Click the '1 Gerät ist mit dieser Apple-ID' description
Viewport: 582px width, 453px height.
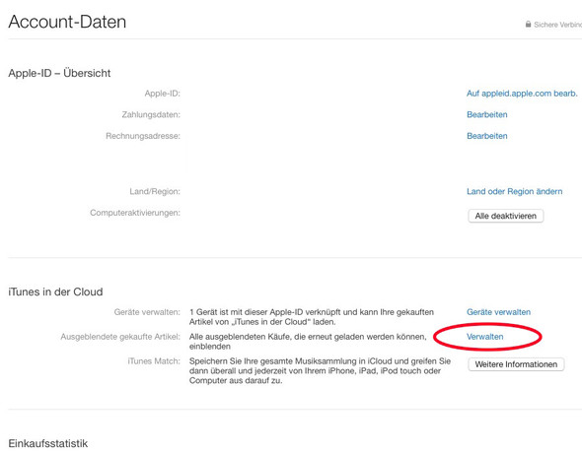click(x=312, y=317)
